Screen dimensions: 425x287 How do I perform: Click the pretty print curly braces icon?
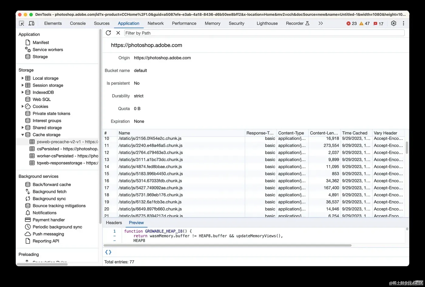[x=108, y=252]
